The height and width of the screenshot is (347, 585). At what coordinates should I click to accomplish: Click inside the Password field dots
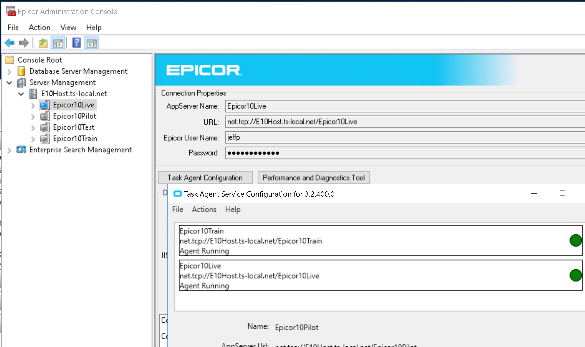pos(252,153)
